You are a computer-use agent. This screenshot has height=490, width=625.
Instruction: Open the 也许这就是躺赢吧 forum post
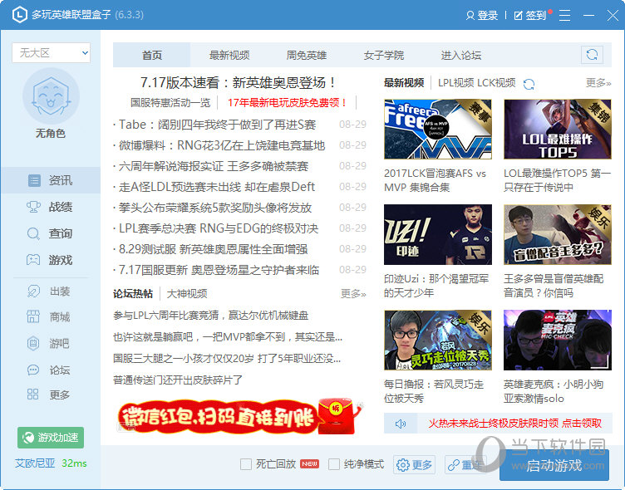228,337
